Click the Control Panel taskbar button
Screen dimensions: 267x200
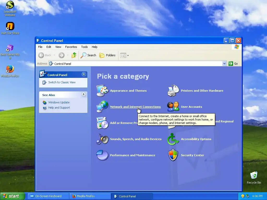tap(132, 196)
